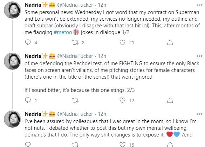Click the #metoo hashtag link
The width and height of the screenshot is (205, 147).
[x=63, y=32]
